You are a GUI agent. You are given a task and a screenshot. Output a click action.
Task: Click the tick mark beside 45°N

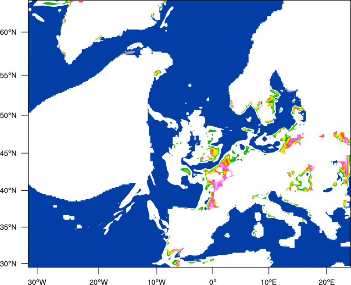[25, 153]
